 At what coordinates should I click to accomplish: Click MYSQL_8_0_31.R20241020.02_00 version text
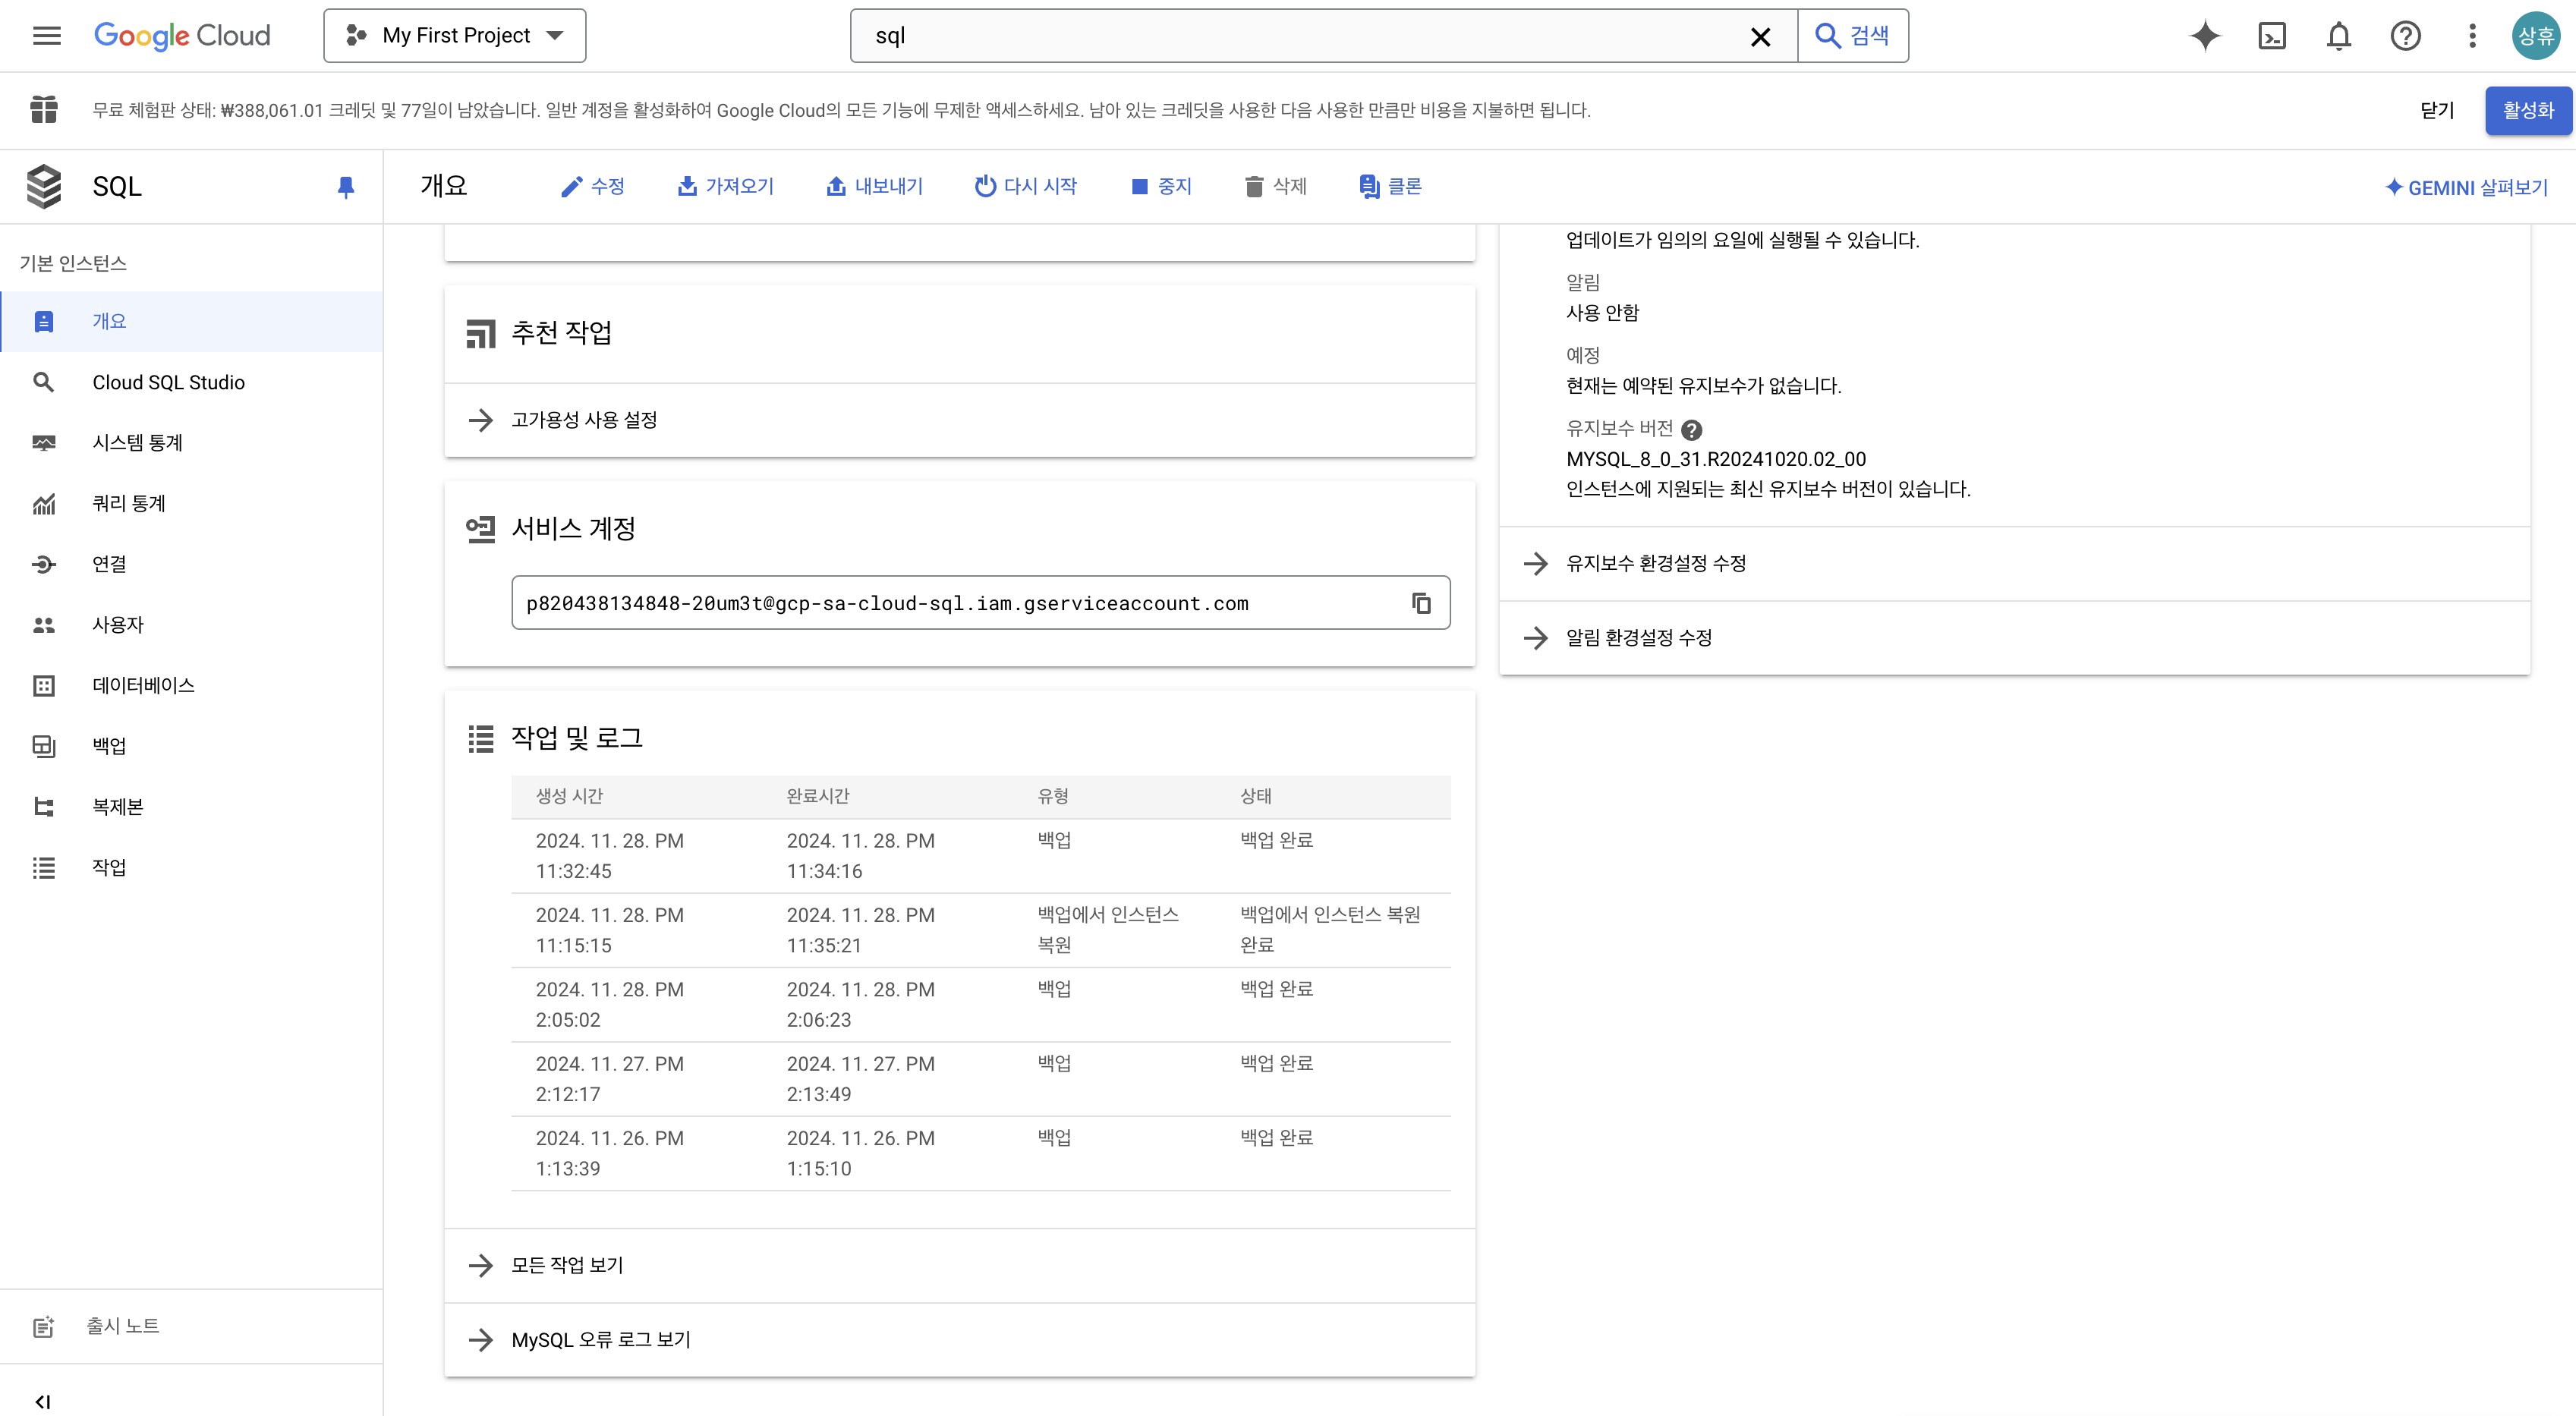(x=1716, y=459)
